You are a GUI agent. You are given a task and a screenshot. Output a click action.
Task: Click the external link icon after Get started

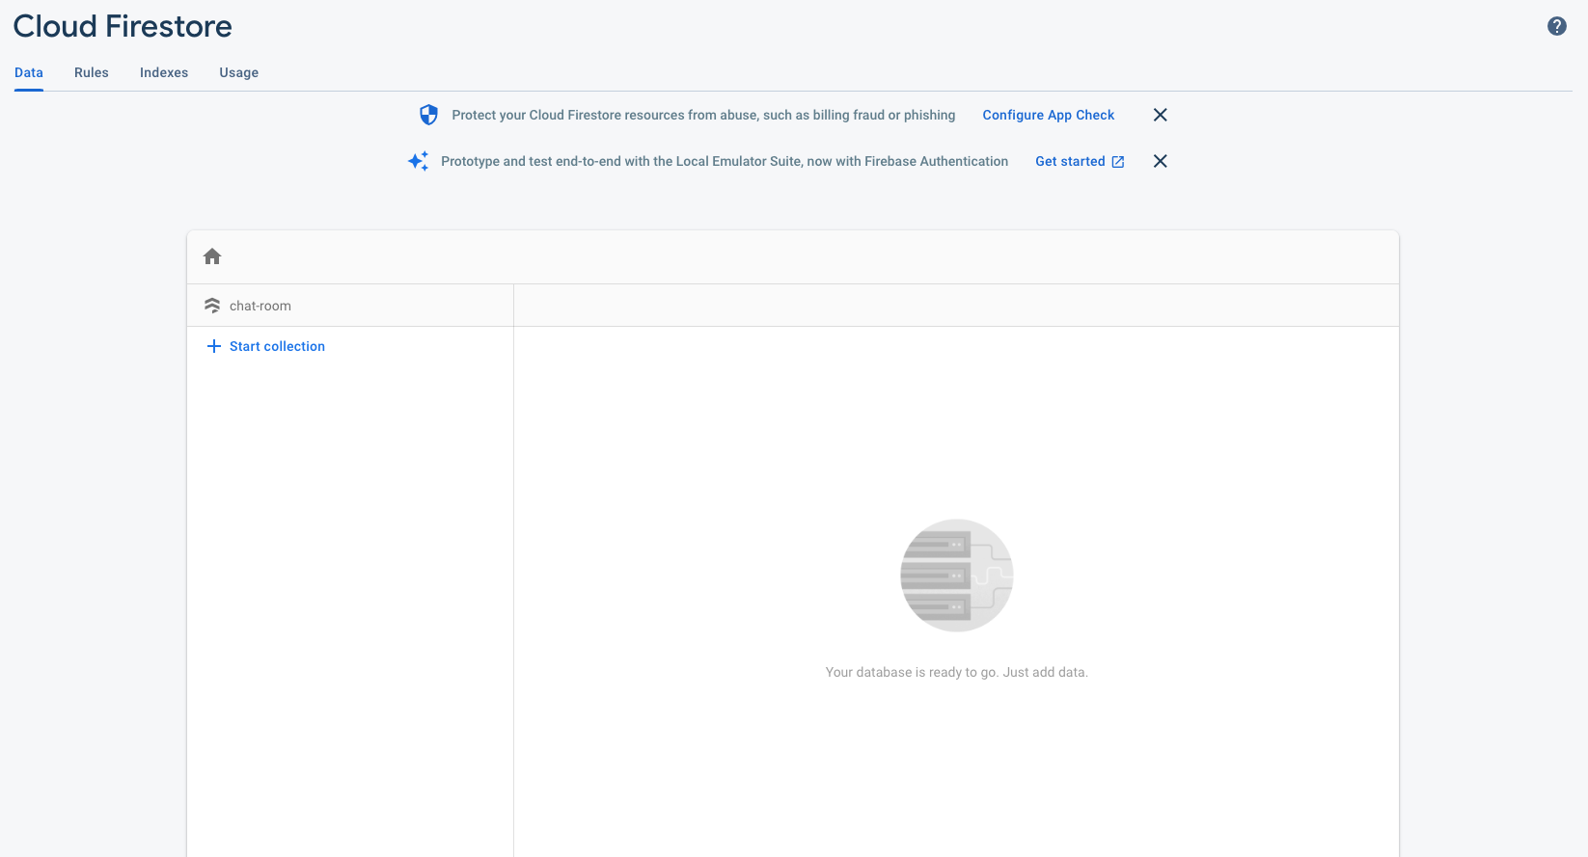1118,162
